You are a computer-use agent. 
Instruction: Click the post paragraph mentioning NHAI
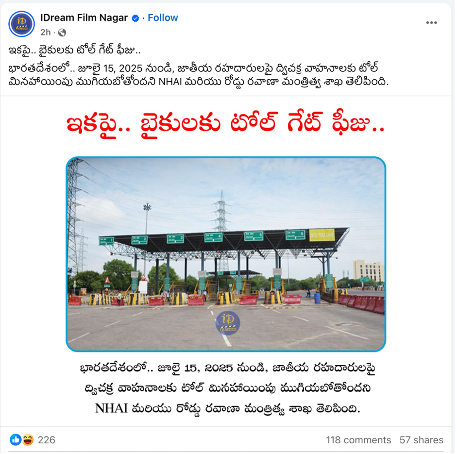[198, 75]
